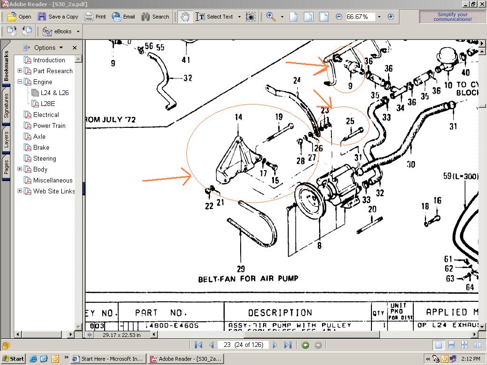Switch to the Signatures side tab
Image resolution: width=487 pixels, height=365 pixels.
[6, 106]
